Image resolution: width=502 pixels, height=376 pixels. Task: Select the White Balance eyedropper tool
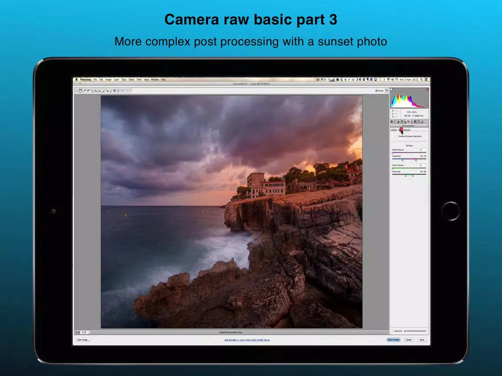pos(84,91)
